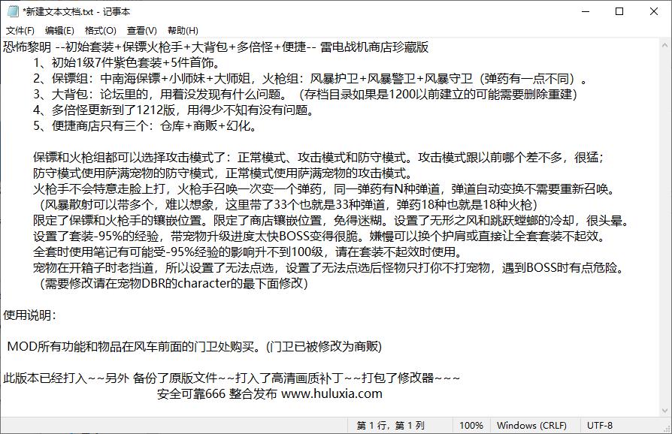Open the 查看(V) menu
This screenshot has height=434, width=672.
[141, 30]
